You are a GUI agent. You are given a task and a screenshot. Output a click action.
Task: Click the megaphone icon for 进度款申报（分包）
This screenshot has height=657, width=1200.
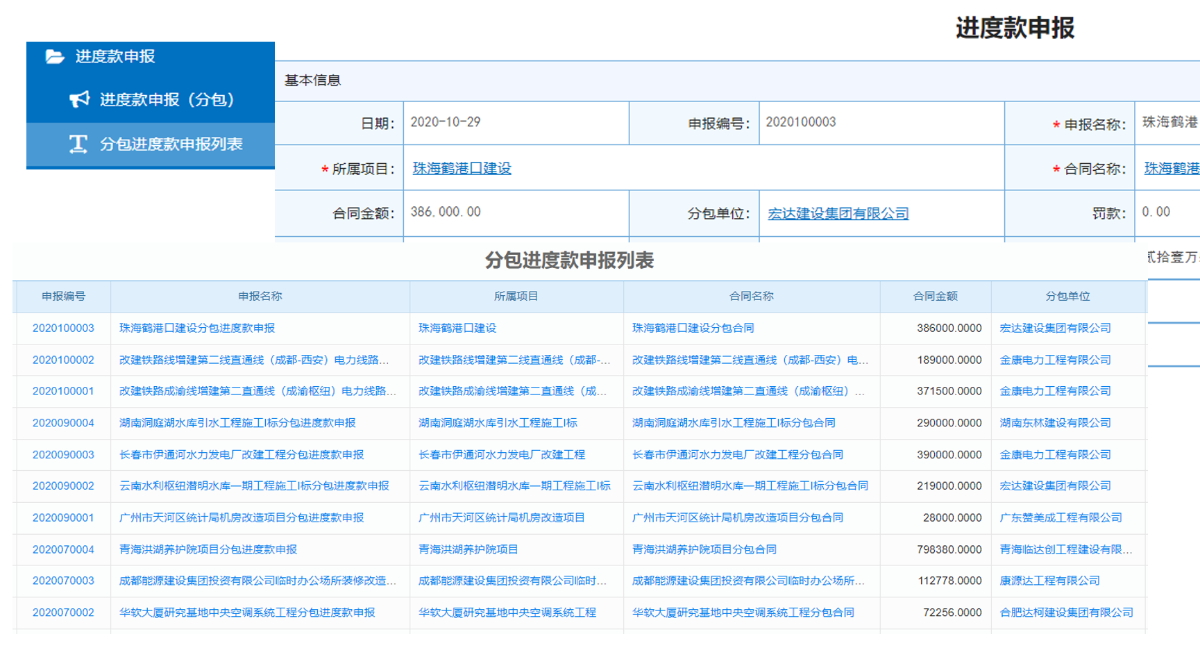click(x=79, y=99)
